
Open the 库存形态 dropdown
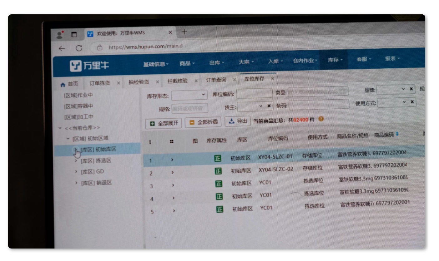(x=189, y=95)
